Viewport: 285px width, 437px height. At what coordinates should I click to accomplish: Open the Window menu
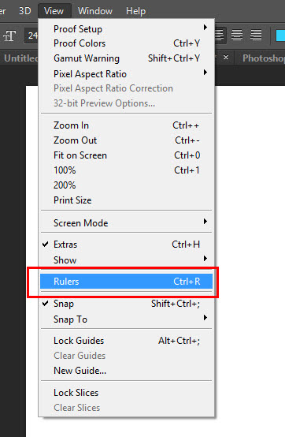pos(95,11)
